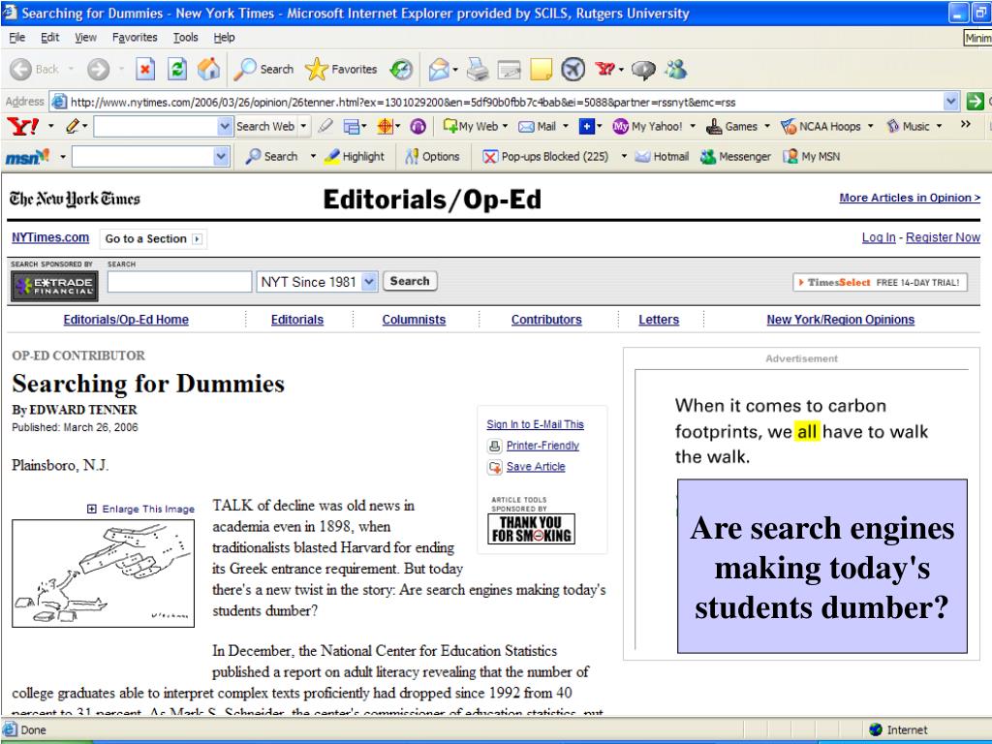992x744 pixels.
Task: Print the page using the printer icon
Action: (478, 69)
